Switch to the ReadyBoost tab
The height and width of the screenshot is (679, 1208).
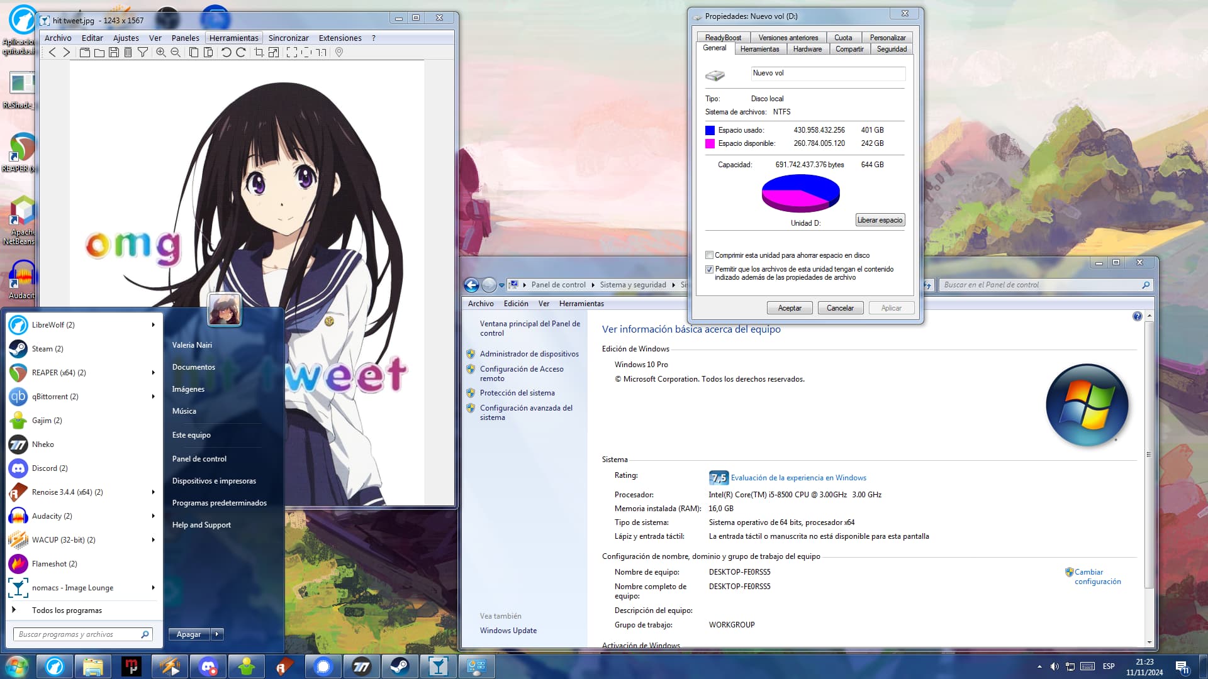tap(723, 38)
